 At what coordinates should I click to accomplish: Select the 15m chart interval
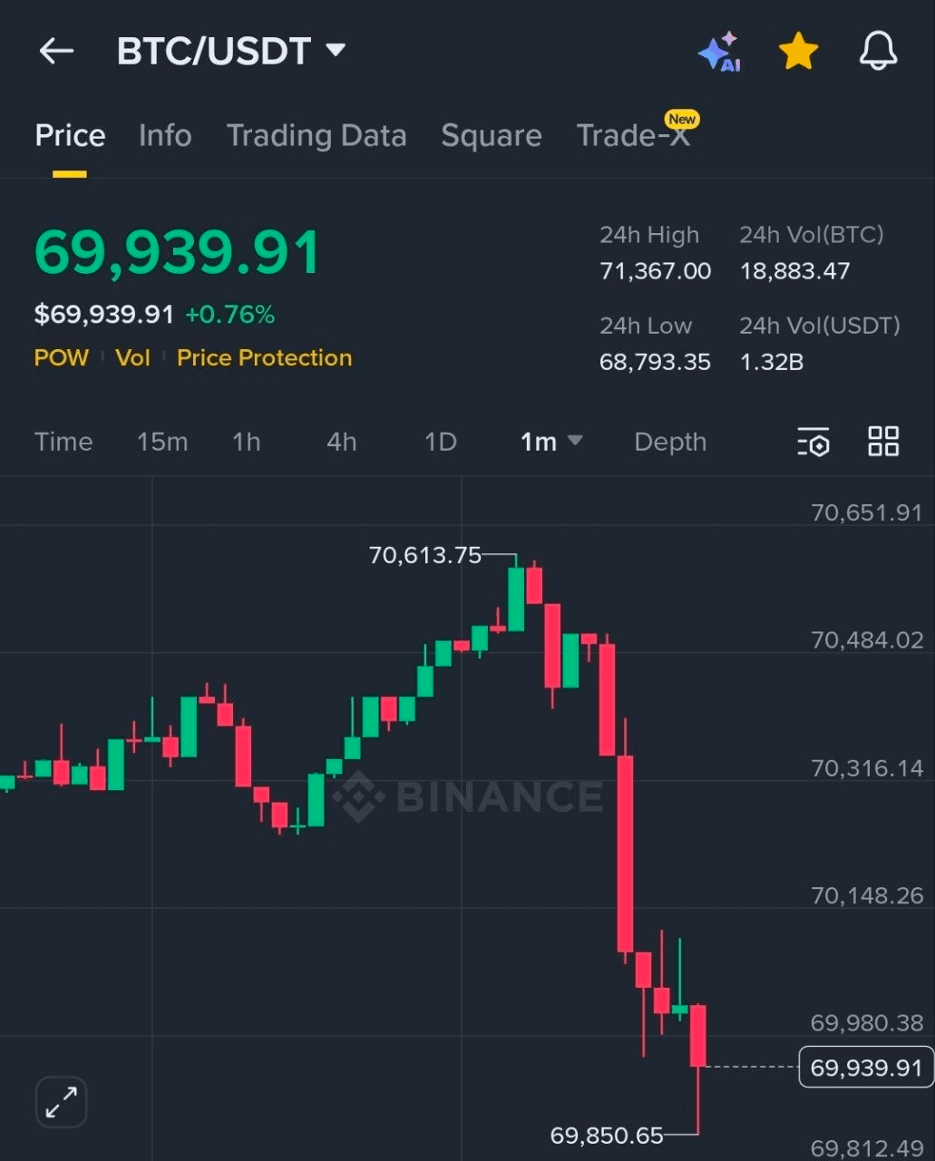pos(162,442)
